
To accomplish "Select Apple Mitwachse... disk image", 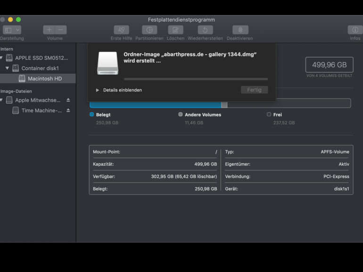I will pos(38,100).
